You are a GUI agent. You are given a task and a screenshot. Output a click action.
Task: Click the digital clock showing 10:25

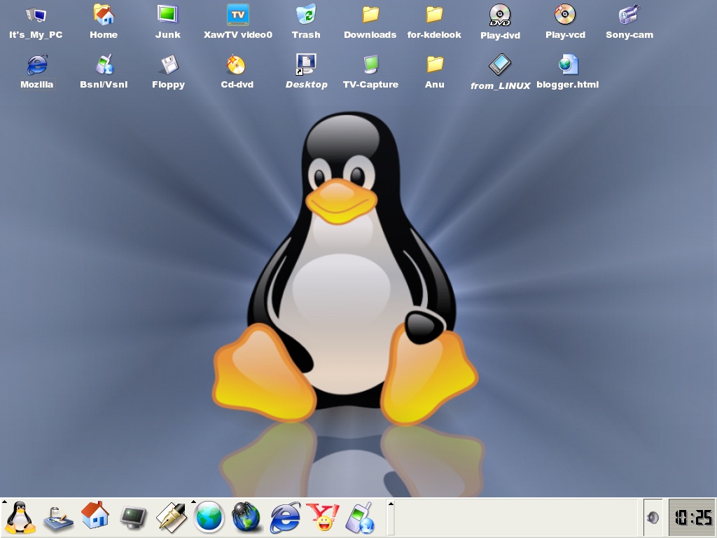692,518
